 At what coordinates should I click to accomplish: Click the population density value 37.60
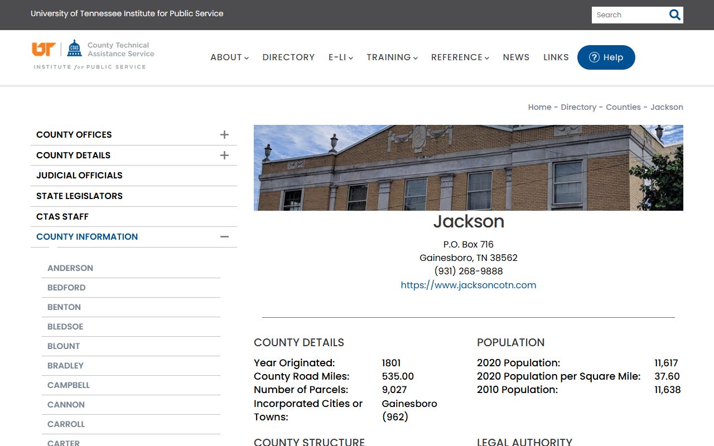(667, 376)
